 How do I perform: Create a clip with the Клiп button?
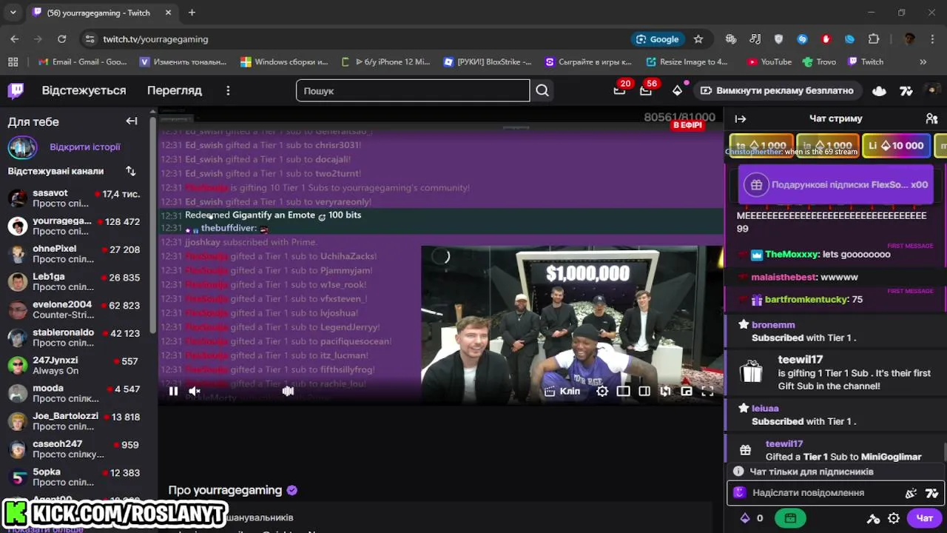click(562, 391)
